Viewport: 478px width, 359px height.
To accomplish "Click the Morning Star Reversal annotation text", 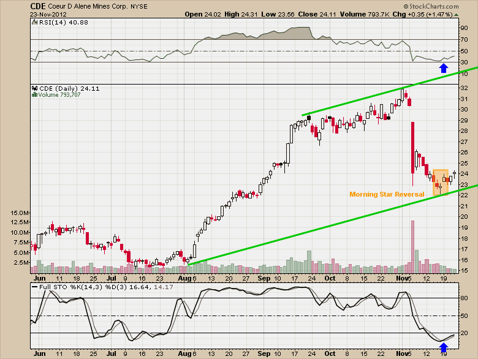I will tap(387, 194).
